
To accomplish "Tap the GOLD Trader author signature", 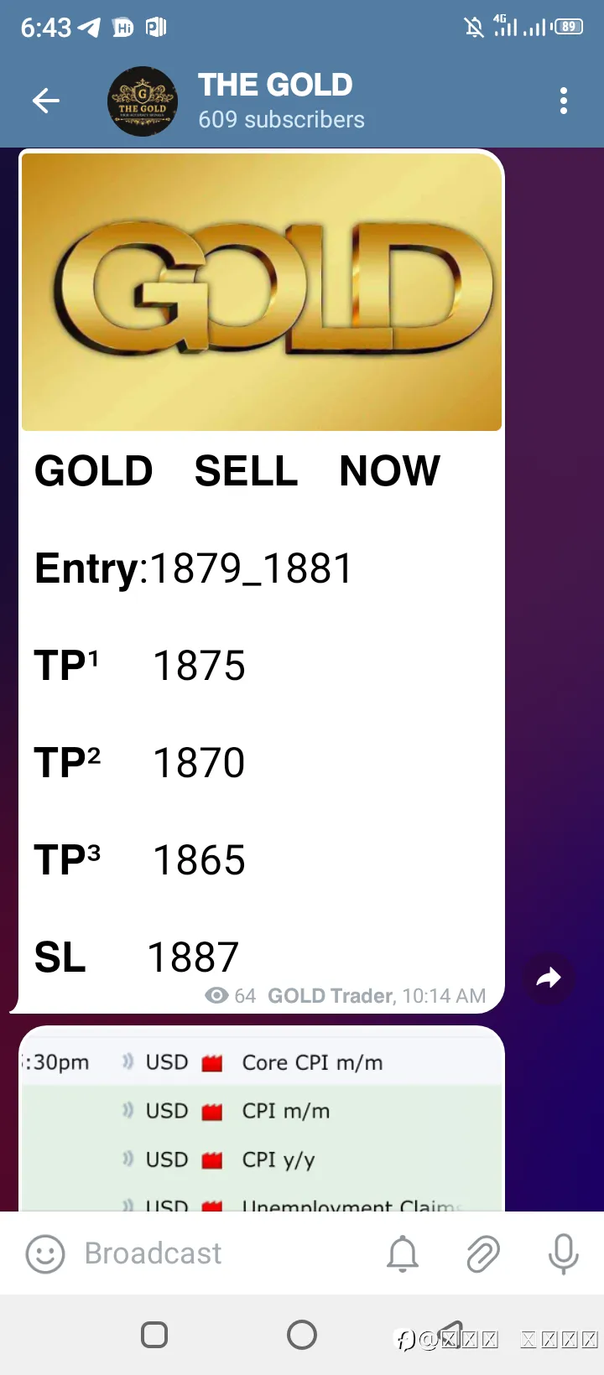I will tap(331, 995).
